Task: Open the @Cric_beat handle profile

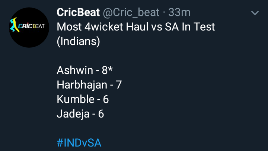Action: coord(131,13)
